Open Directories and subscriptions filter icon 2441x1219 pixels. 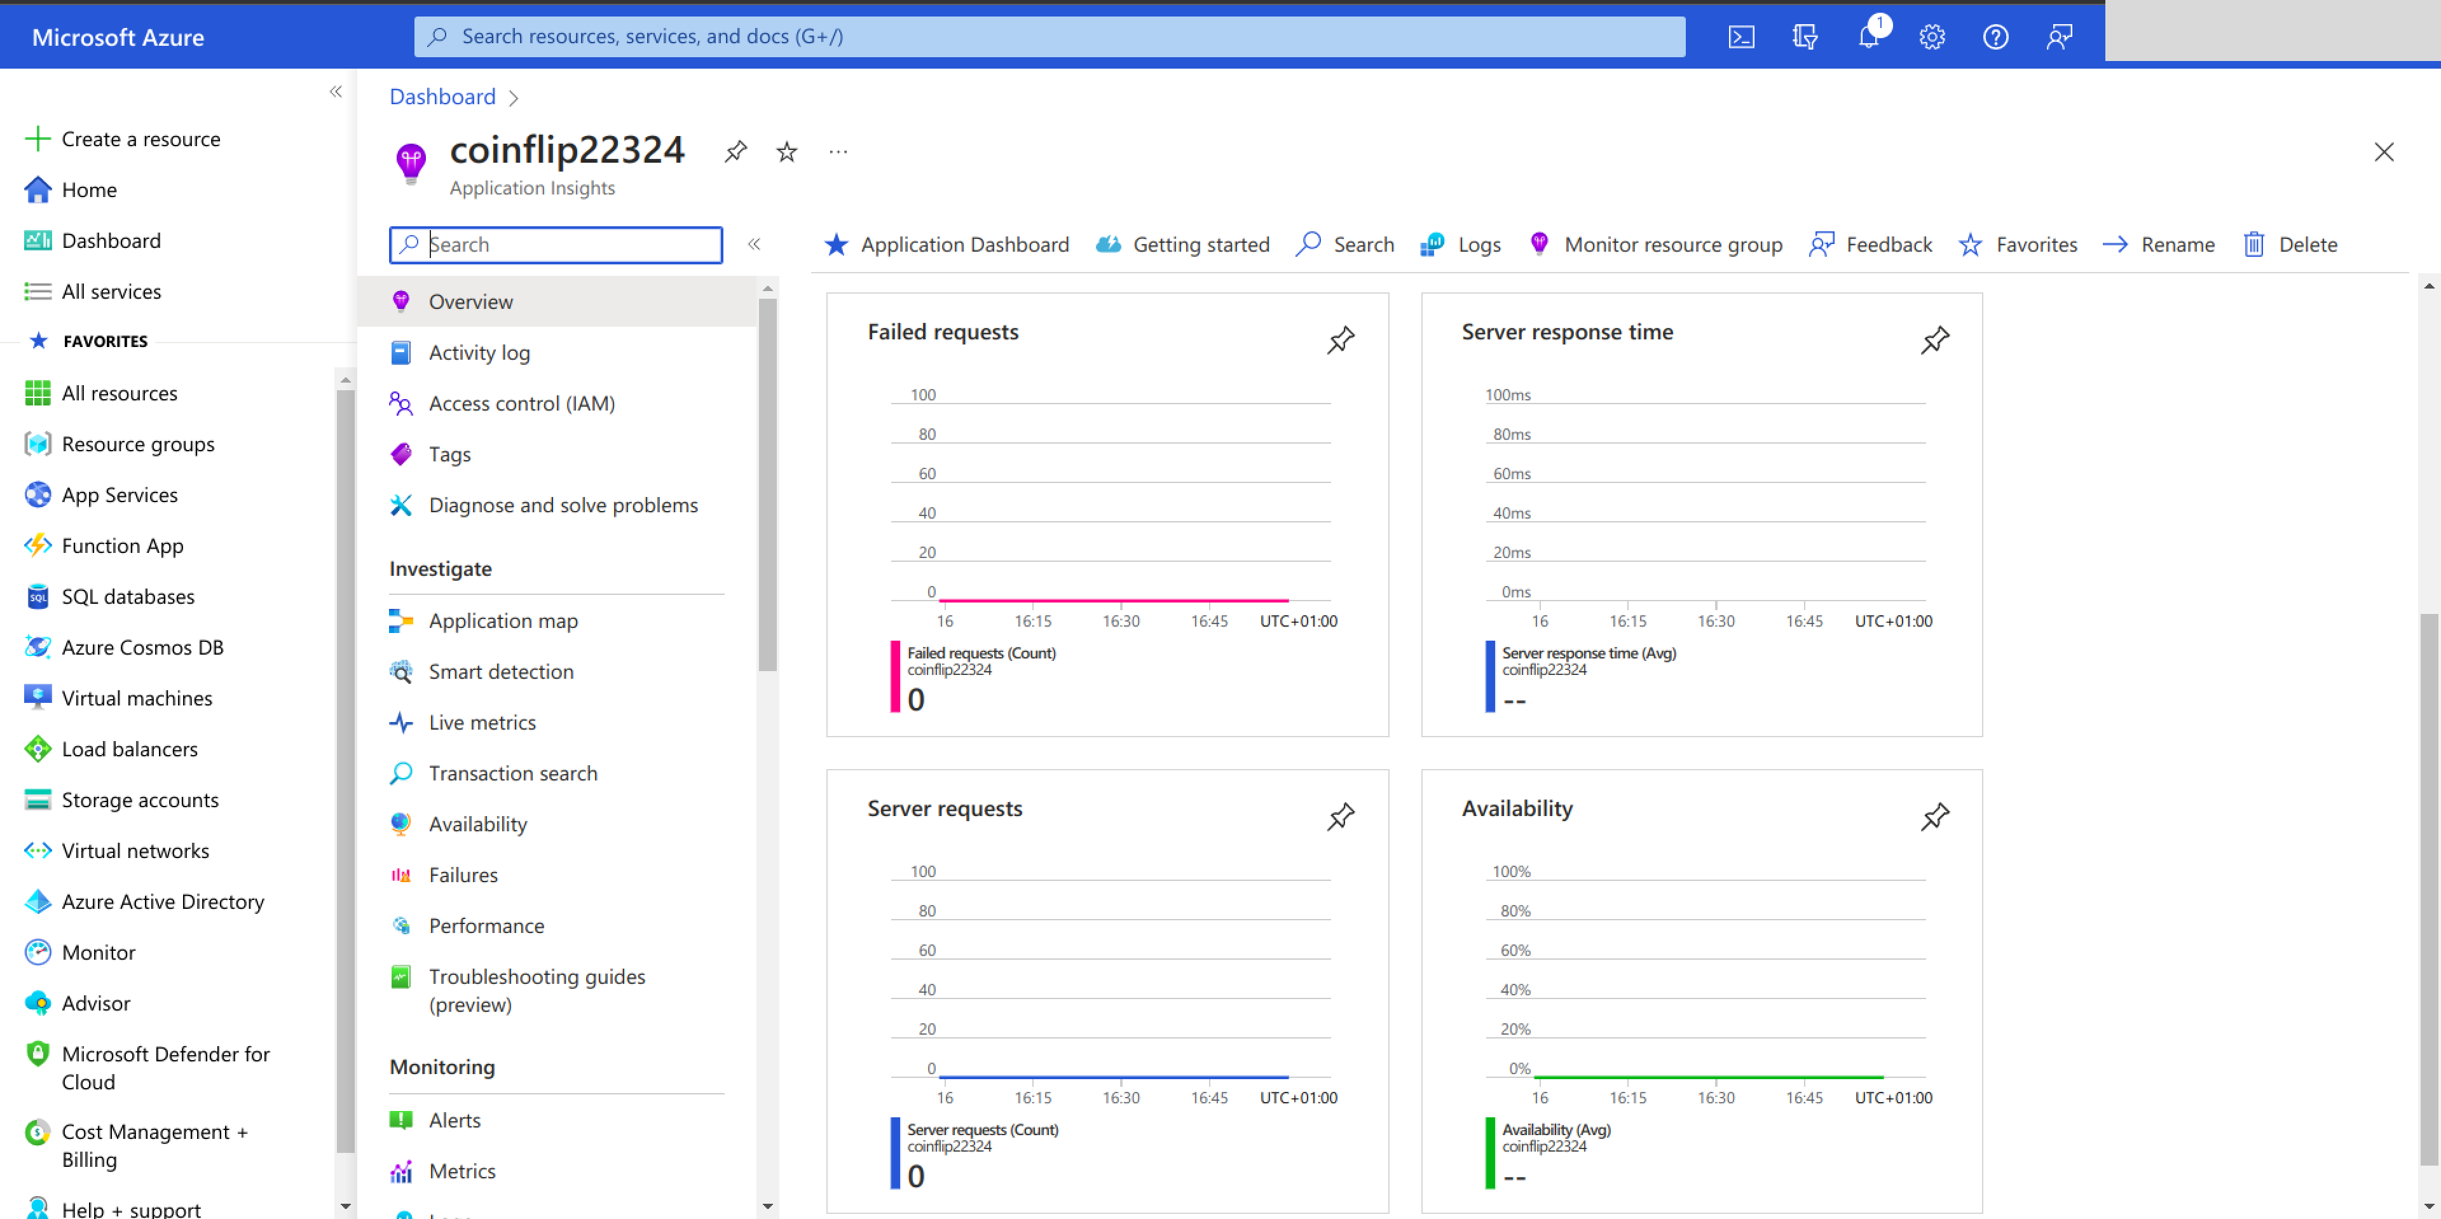[1804, 37]
